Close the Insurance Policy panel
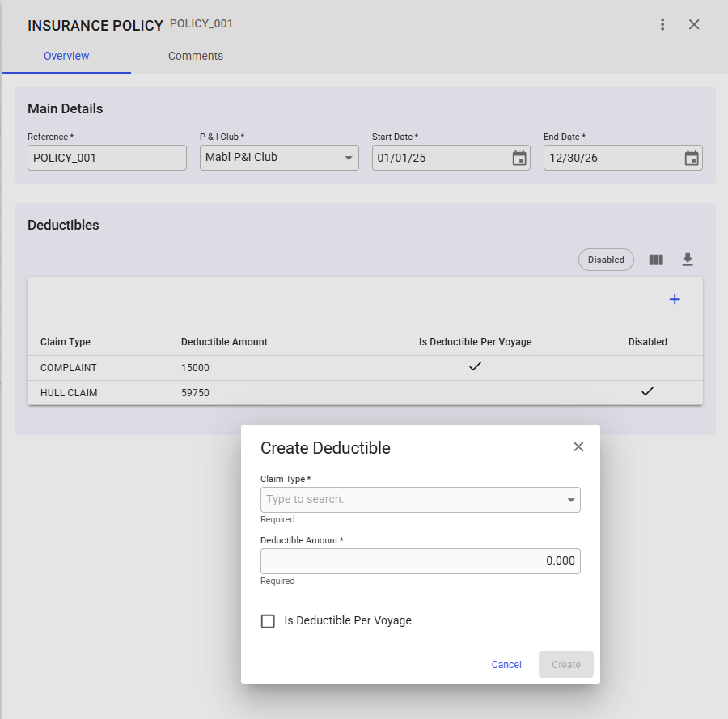Image resolution: width=728 pixels, height=719 pixels. pyautogui.click(x=694, y=24)
